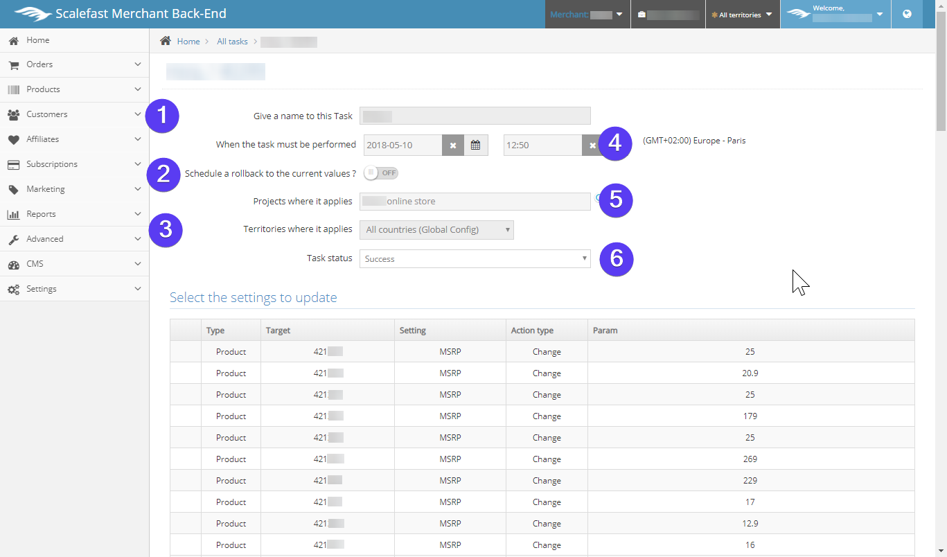The height and width of the screenshot is (557, 947).
Task: Open the Territories where it applies dropdown
Action: click(x=436, y=230)
